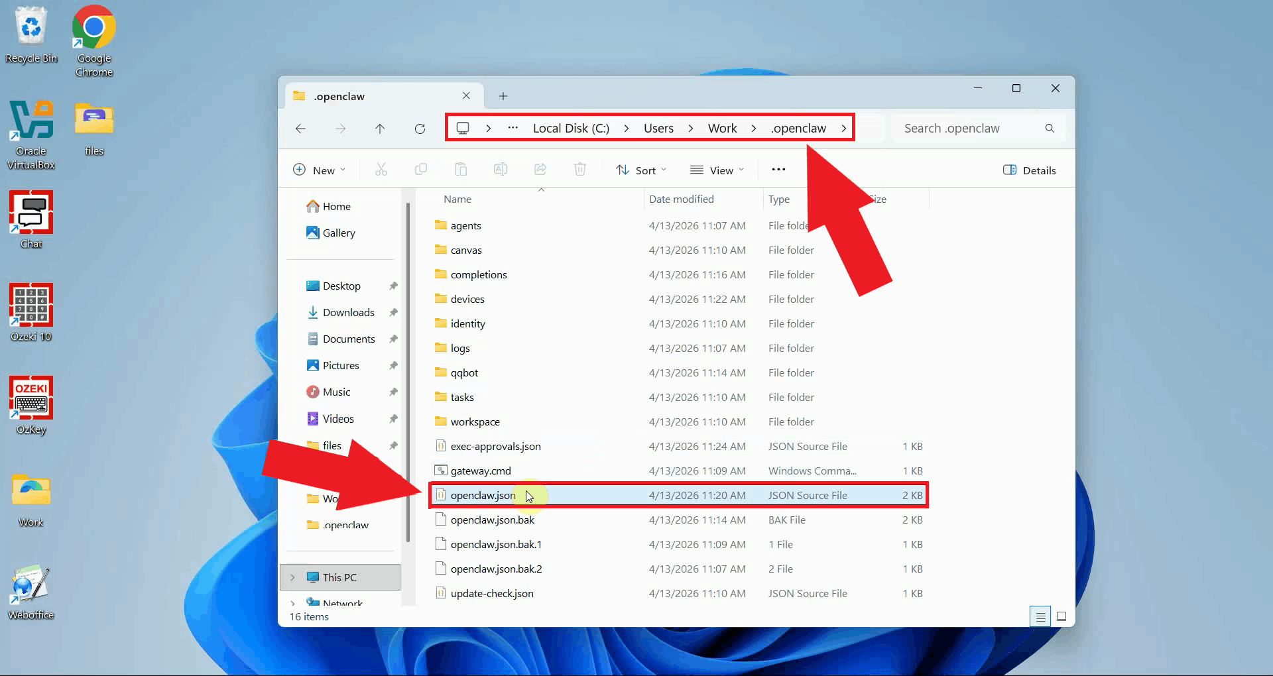Expand chevron after Users in address bar
1273x676 pixels.
(690, 129)
